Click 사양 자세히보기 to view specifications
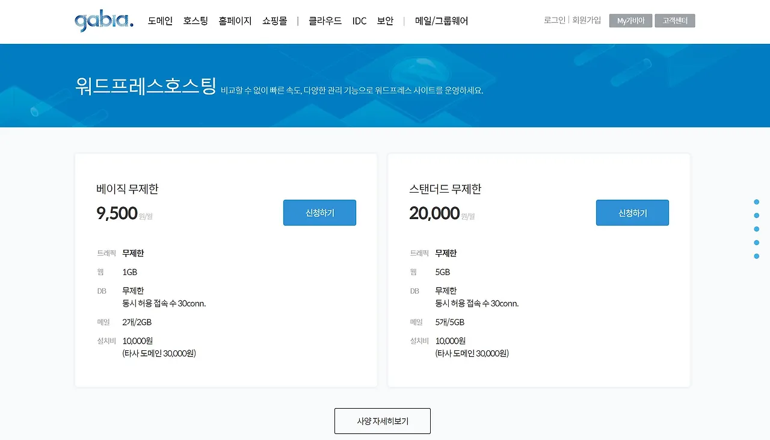 382,421
